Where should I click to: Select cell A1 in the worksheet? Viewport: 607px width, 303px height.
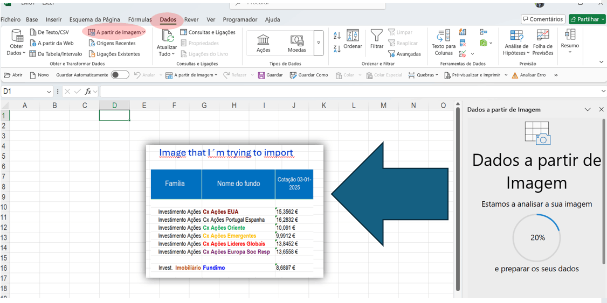pos(25,115)
